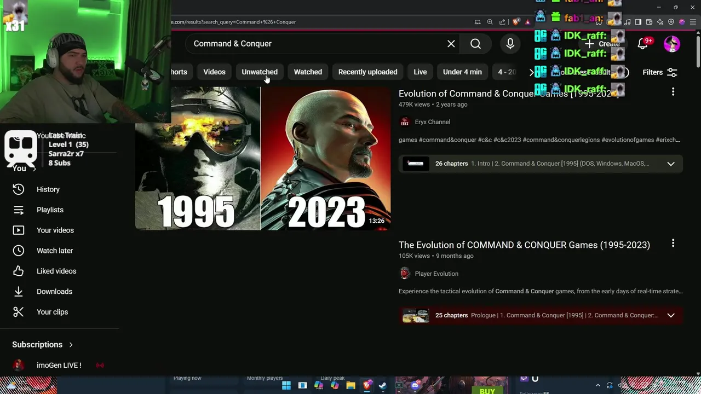Select the Under 4 min chip

(x=462, y=72)
